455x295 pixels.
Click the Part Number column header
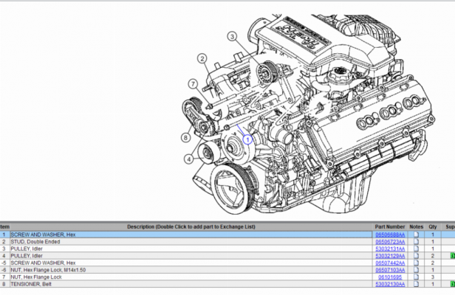click(390, 226)
